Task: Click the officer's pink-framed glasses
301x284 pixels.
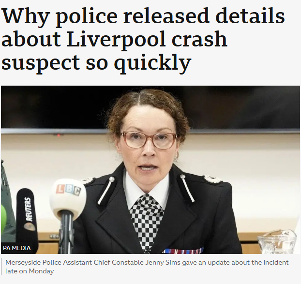Action: (149, 140)
